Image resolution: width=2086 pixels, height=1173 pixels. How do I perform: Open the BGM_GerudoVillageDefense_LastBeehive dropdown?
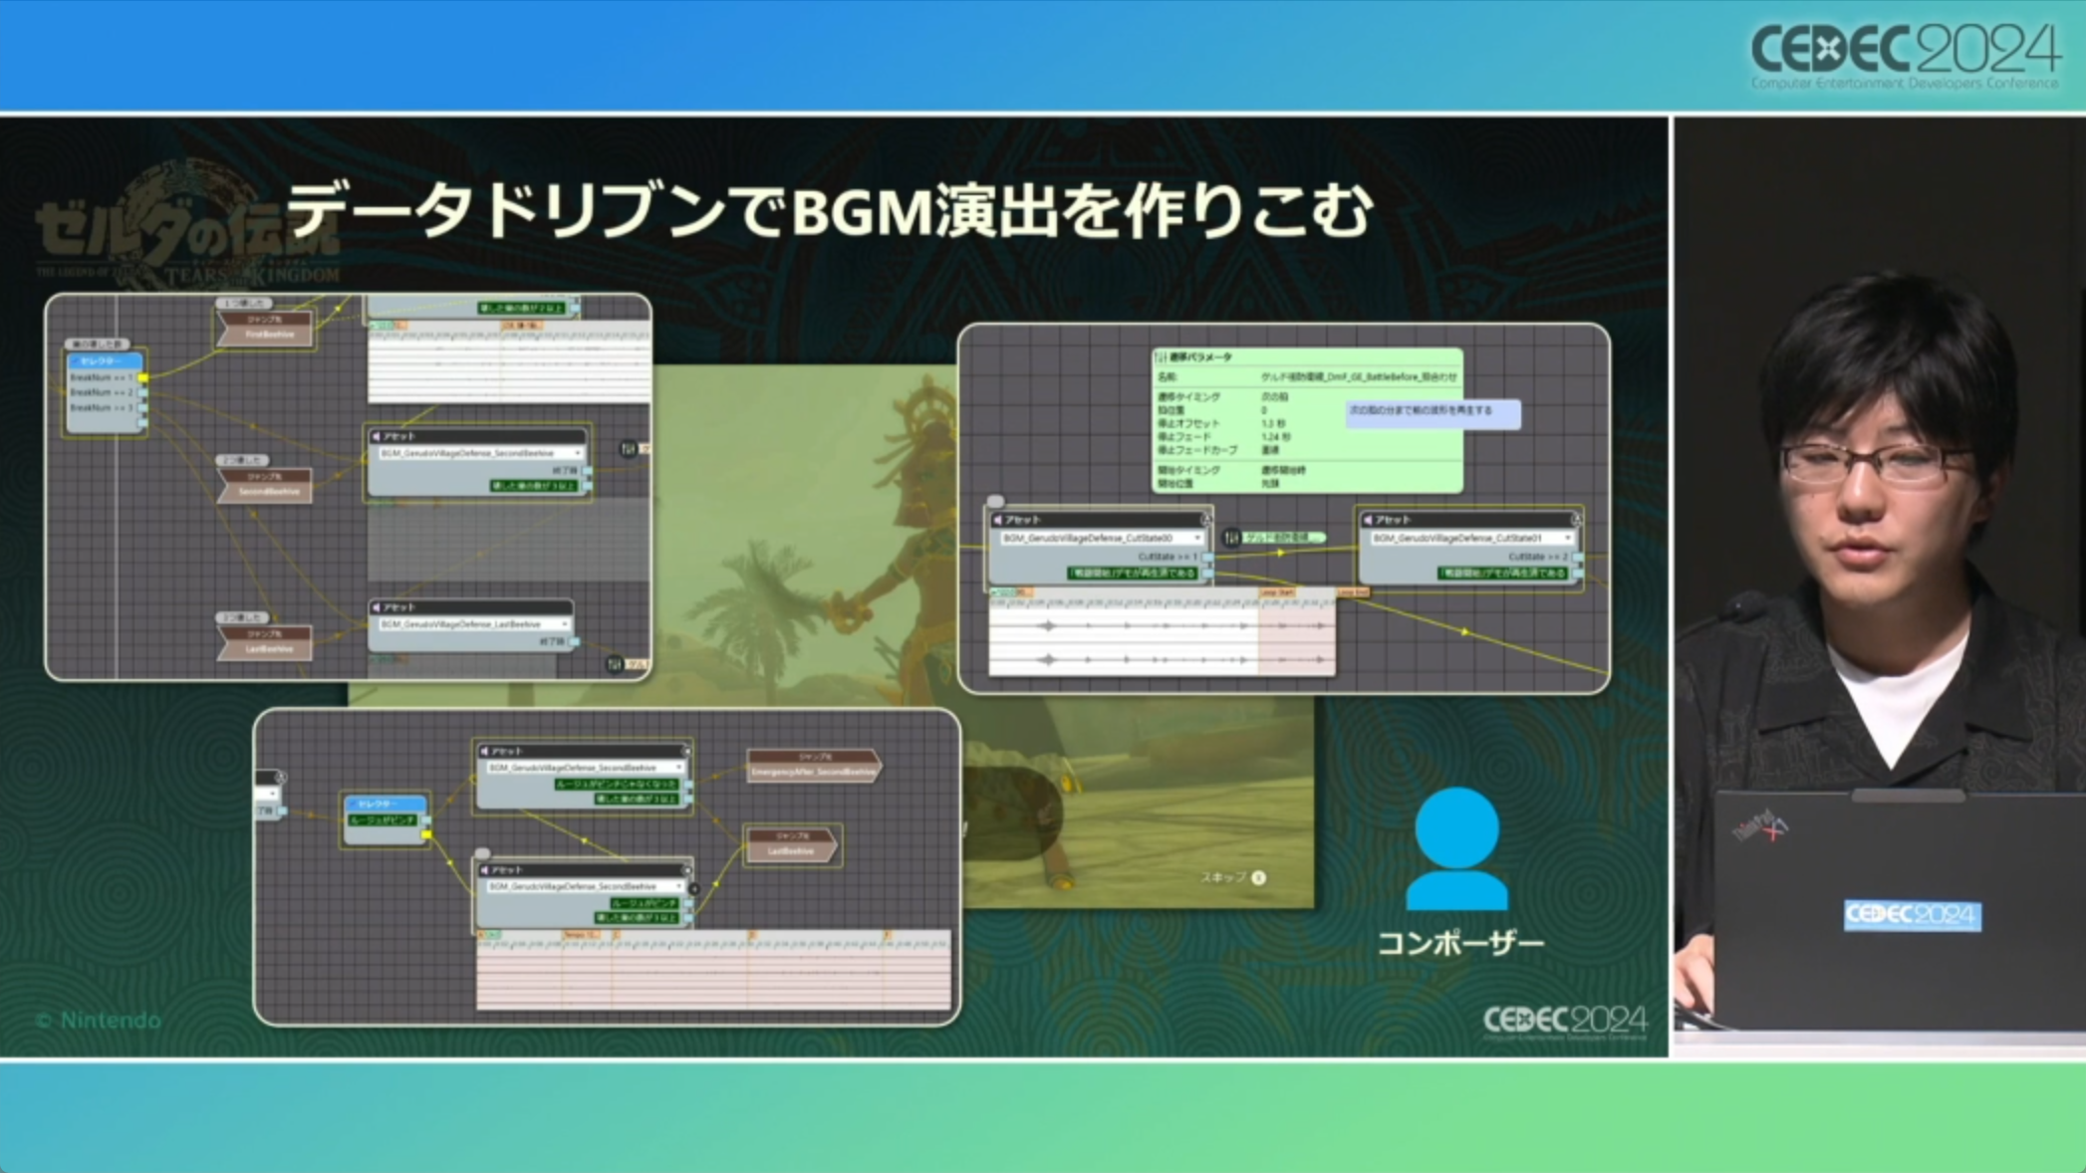474,624
